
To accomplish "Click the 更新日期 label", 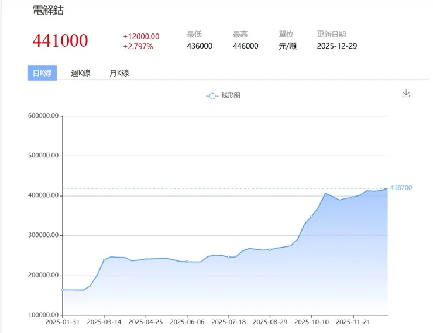I will click(x=331, y=35).
